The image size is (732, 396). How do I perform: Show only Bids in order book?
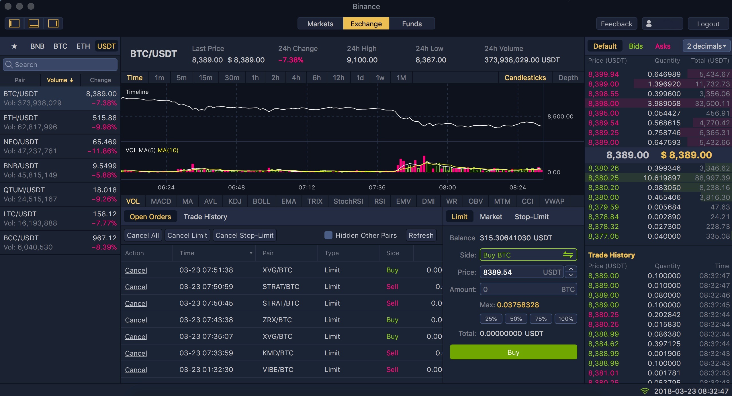pyautogui.click(x=636, y=46)
